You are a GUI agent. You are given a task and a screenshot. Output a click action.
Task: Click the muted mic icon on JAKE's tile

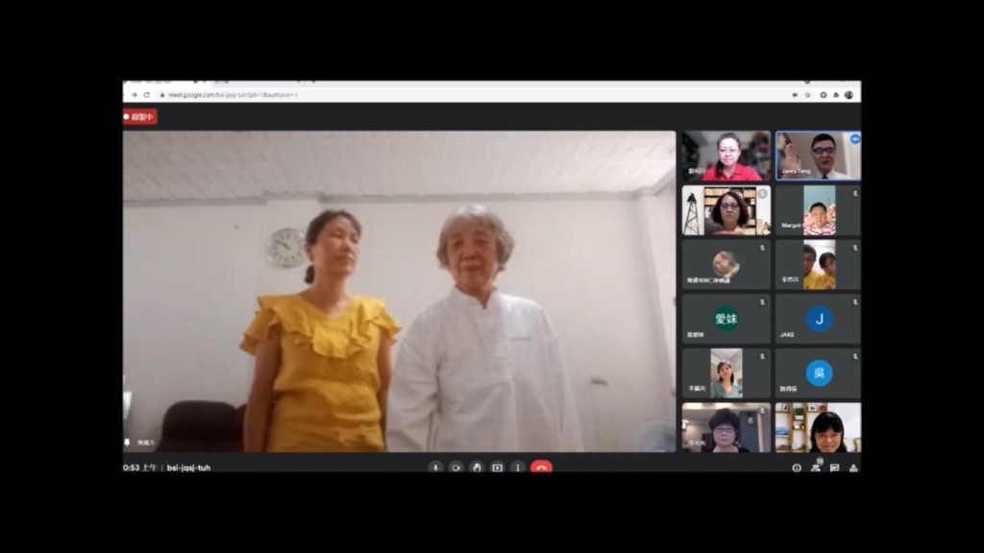coord(854,302)
